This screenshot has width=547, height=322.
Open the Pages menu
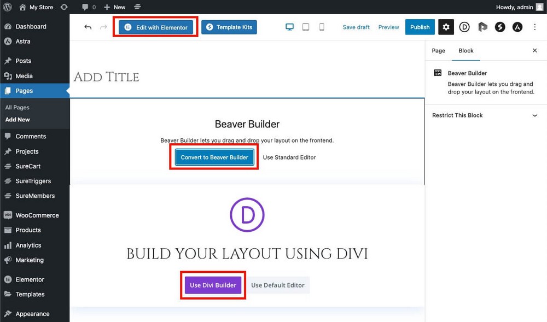pyautogui.click(x=35, y=91)
